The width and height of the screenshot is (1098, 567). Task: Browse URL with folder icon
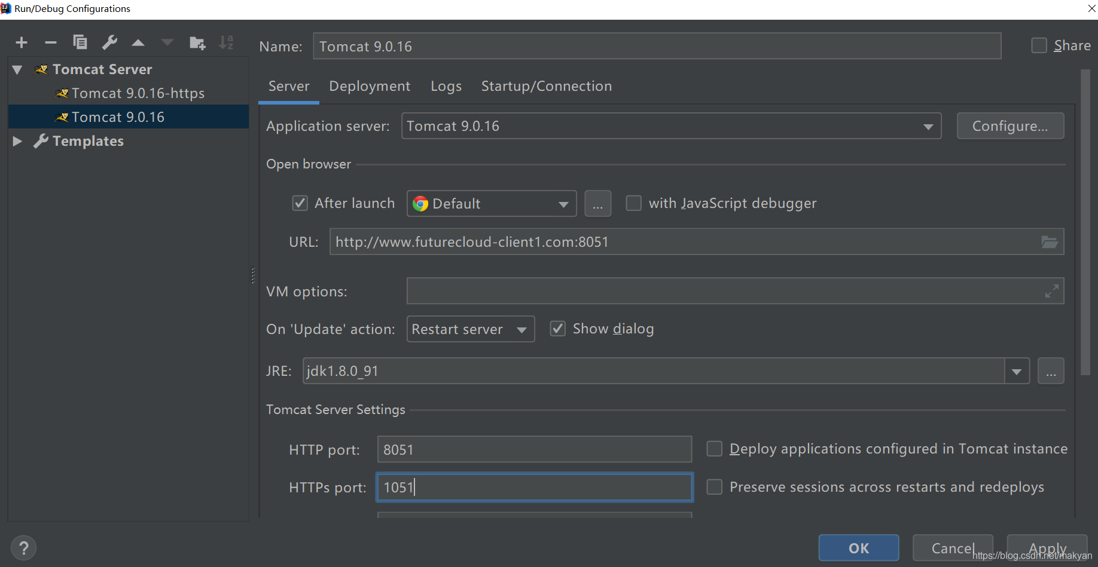1050,242
